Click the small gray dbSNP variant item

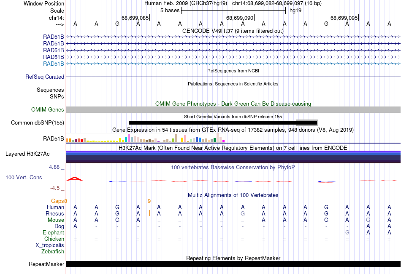(x=306, y=123)
